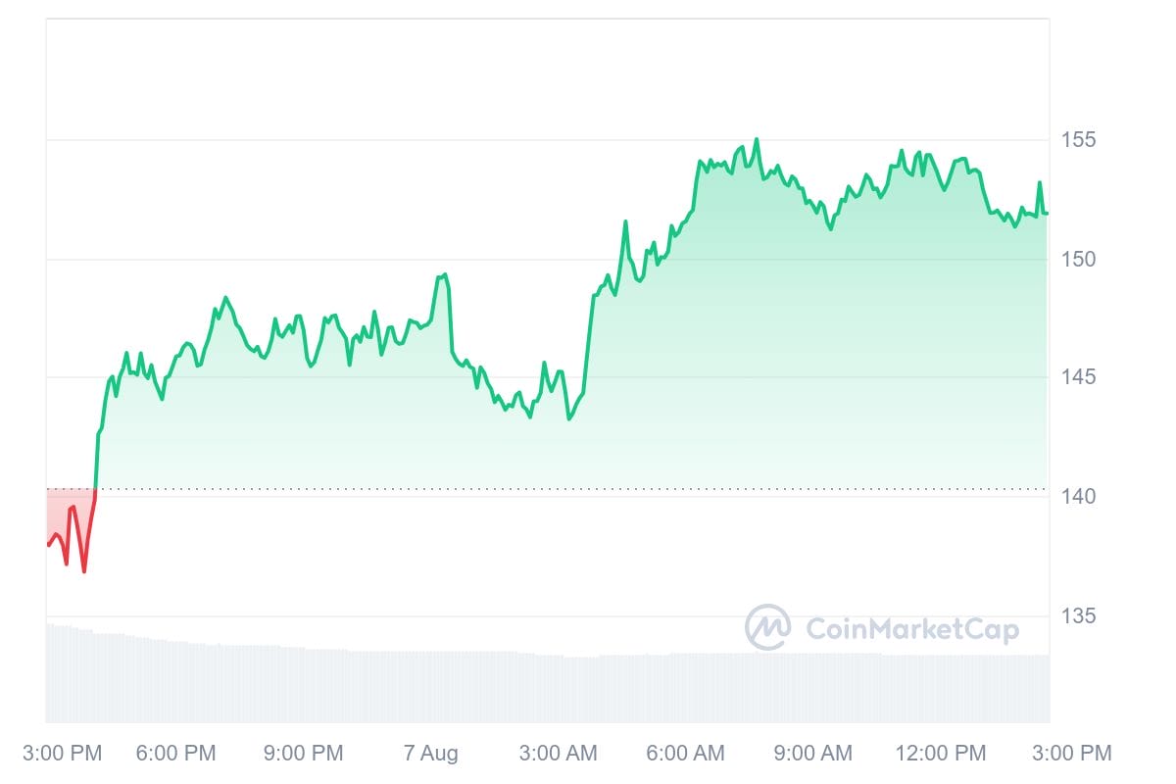Click the highest peak of the green line
The width and height of the screenshot is (1176, 784).
[757, 140]
